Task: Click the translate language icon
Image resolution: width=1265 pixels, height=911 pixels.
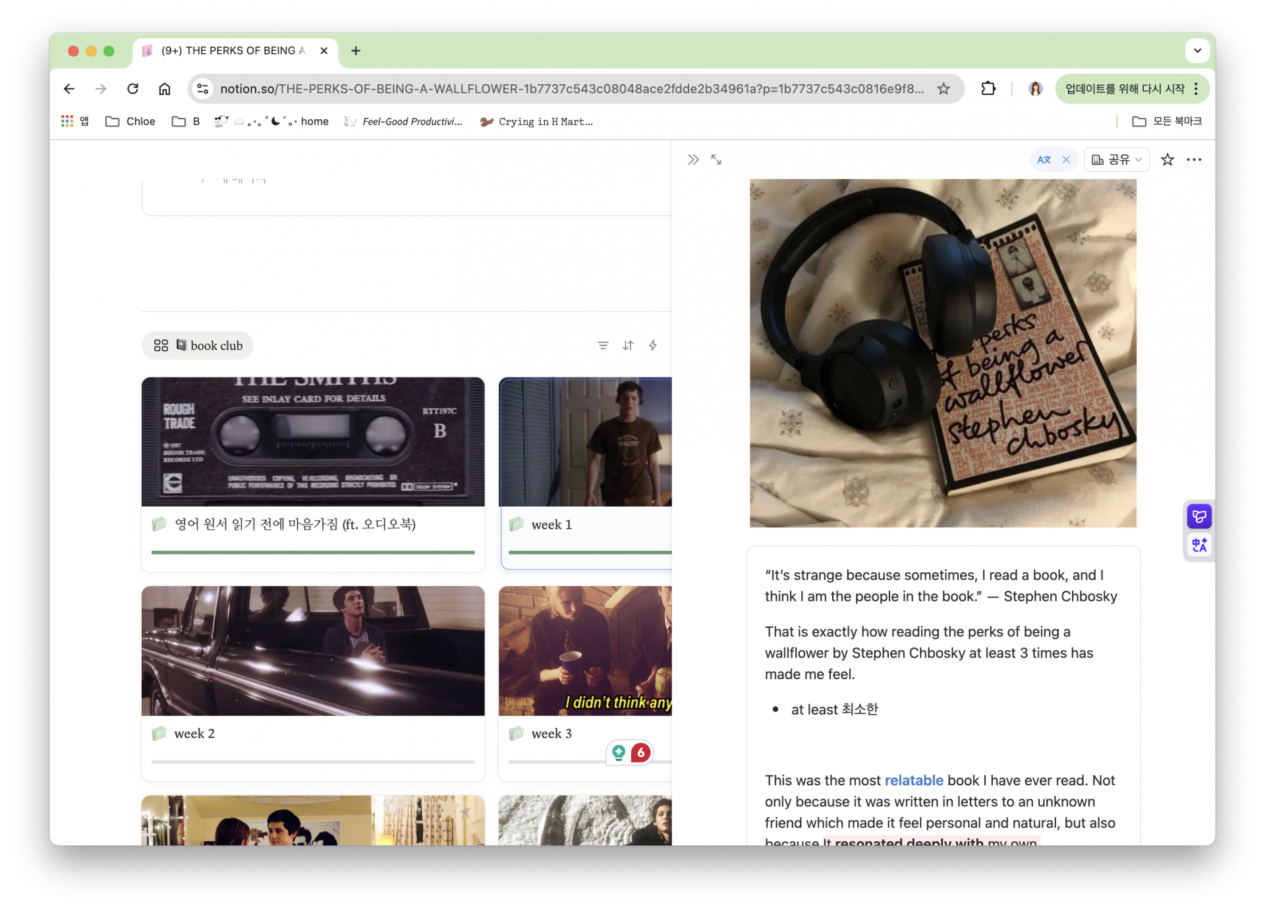Action: point(1044,159)
